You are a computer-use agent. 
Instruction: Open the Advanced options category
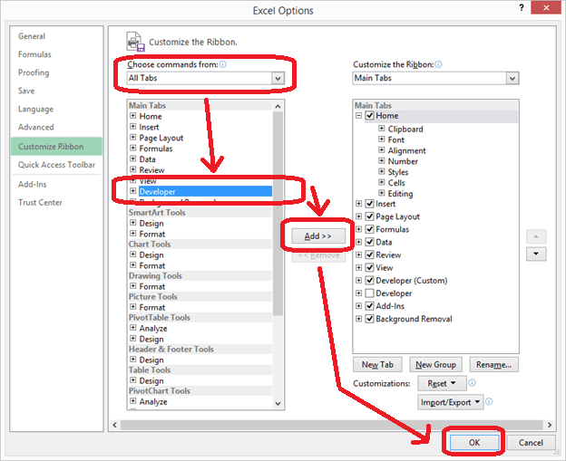[x=35, y=127]
